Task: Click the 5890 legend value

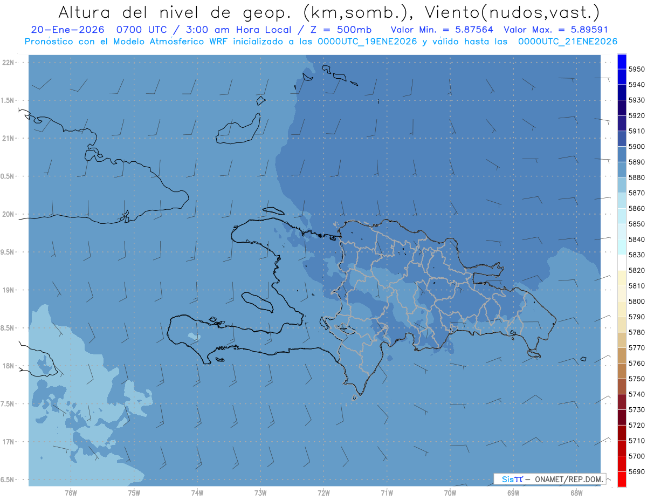Action: point(636,162)
